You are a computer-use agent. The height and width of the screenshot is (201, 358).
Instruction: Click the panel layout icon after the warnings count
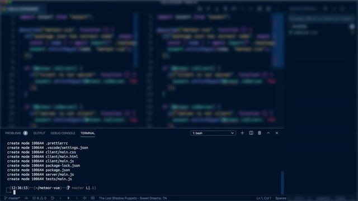coord(53,198)
